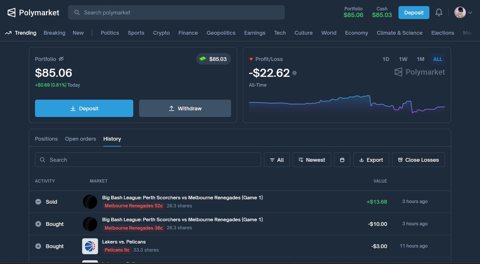The width and height of the screenshot is (480, 264).
Task: Open Big Bash League market on Bought row
Action: [x=182, y=220]
